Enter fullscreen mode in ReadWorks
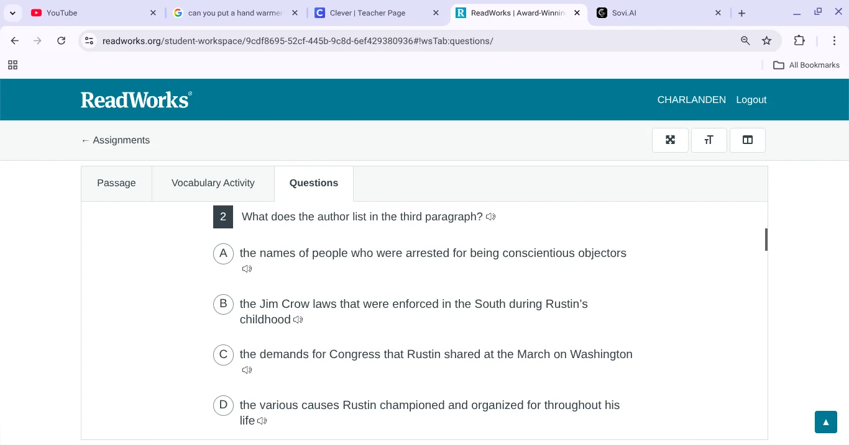849x445 pixels. pyautogui.click(x=670, y=140)
